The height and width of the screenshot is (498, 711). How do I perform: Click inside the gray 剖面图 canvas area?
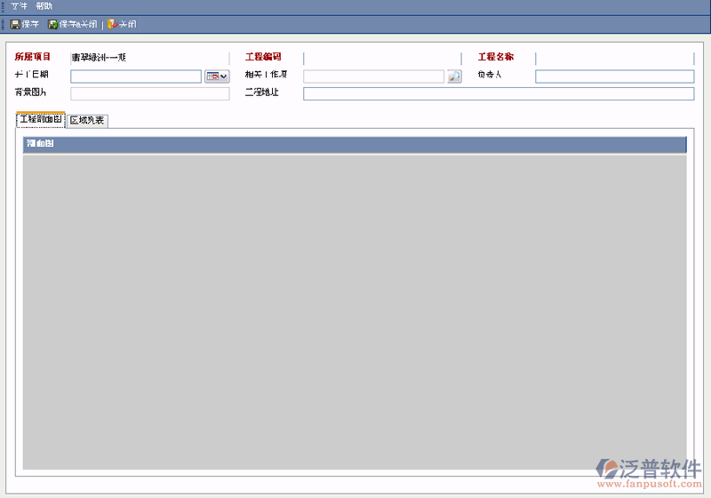[x=355, y=312]
